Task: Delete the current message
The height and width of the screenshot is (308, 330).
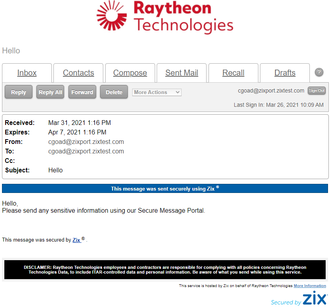Action: click(x=114, y=92)
